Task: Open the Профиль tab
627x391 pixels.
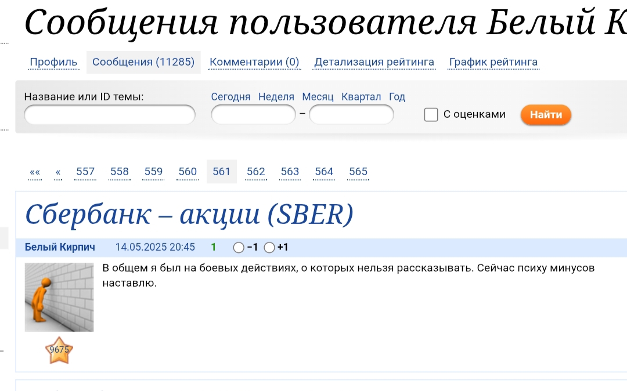Action: click(x=53, y=62)
